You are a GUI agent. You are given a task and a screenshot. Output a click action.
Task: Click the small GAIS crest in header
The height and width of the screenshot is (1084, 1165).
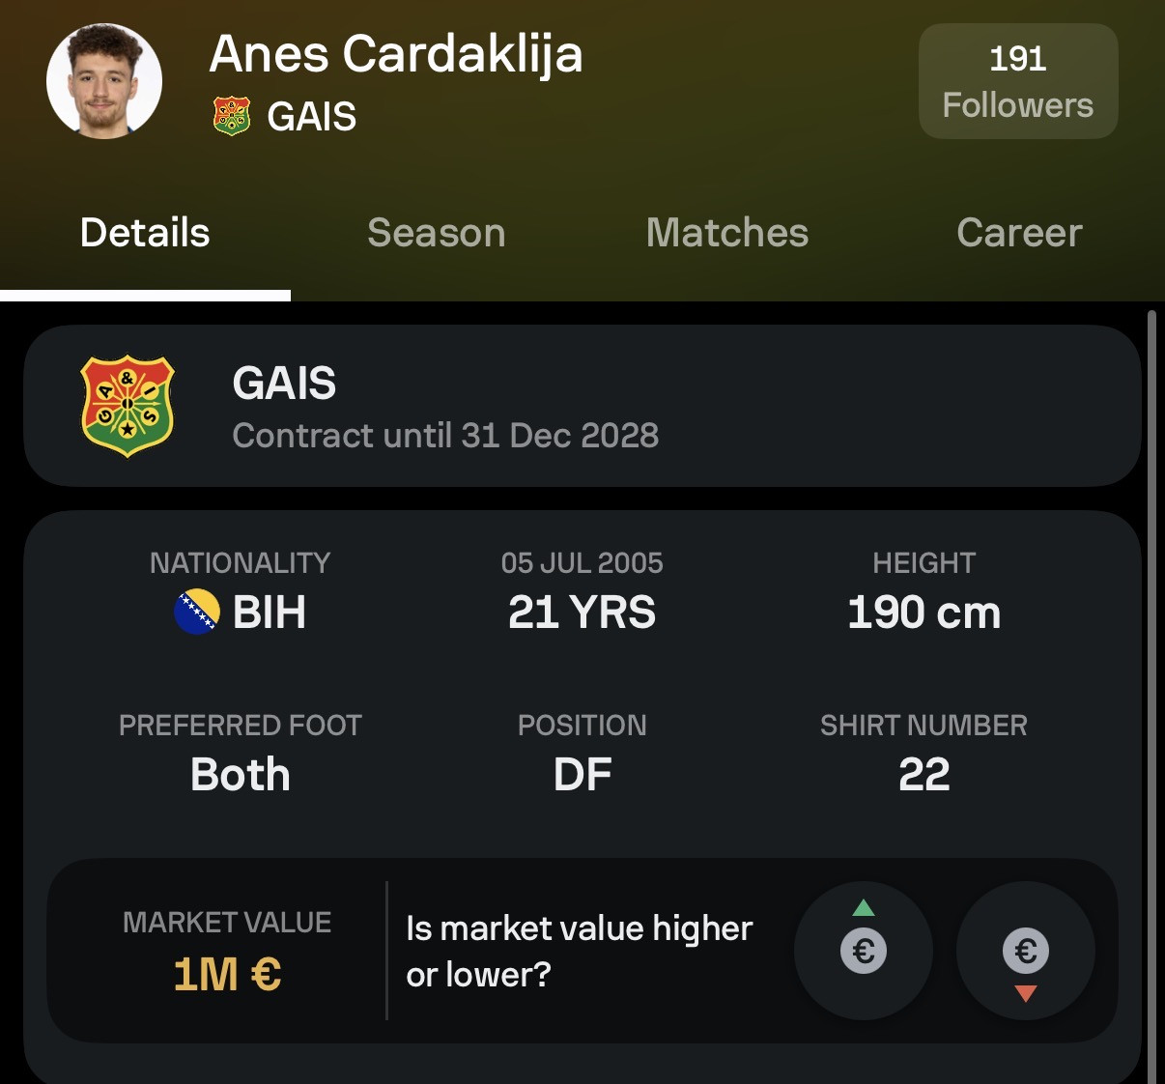pos(232,116)
